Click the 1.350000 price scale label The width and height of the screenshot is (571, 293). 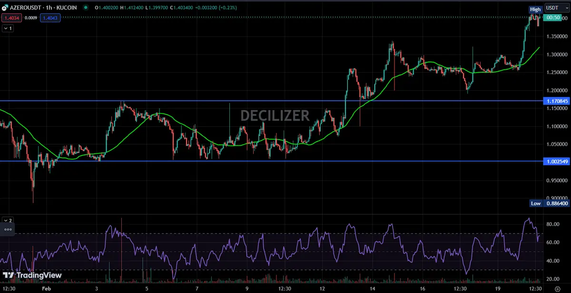(557, 36)
